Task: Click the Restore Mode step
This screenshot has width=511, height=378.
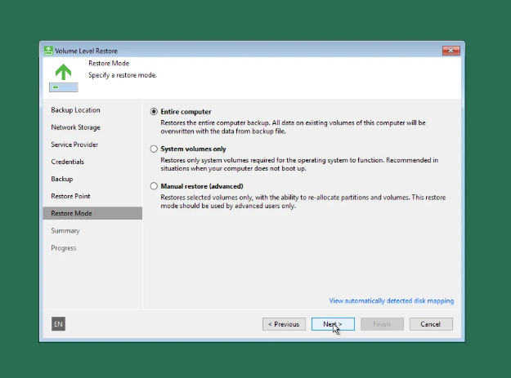Action: (71, 213)
